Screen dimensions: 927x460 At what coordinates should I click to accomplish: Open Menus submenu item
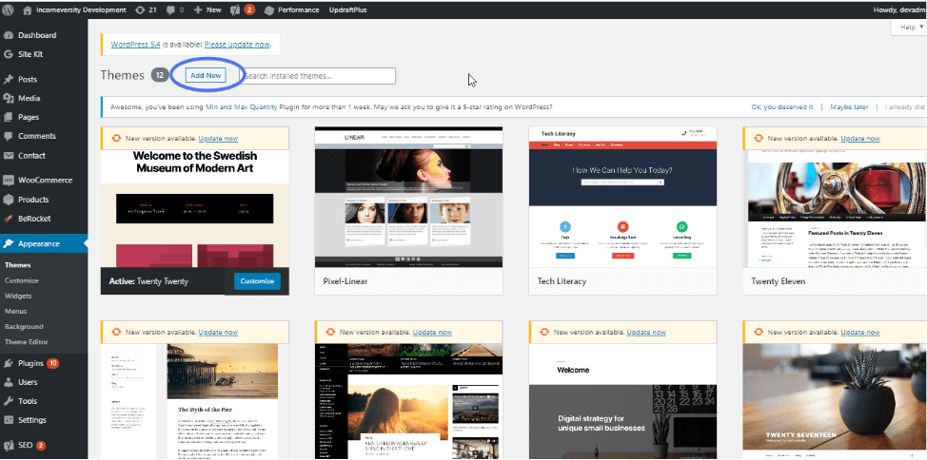[x=16, y=311]
